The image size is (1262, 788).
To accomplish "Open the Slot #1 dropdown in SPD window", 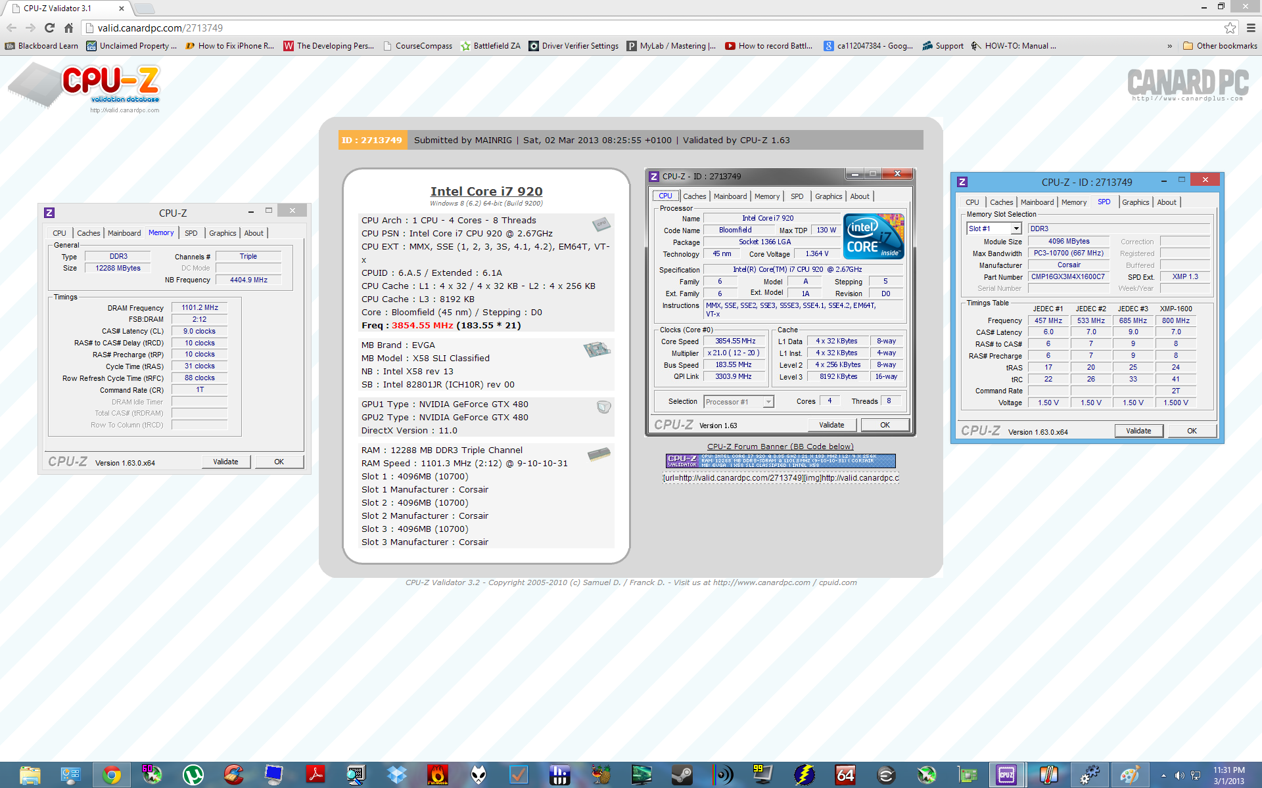I will [1016, 229].
